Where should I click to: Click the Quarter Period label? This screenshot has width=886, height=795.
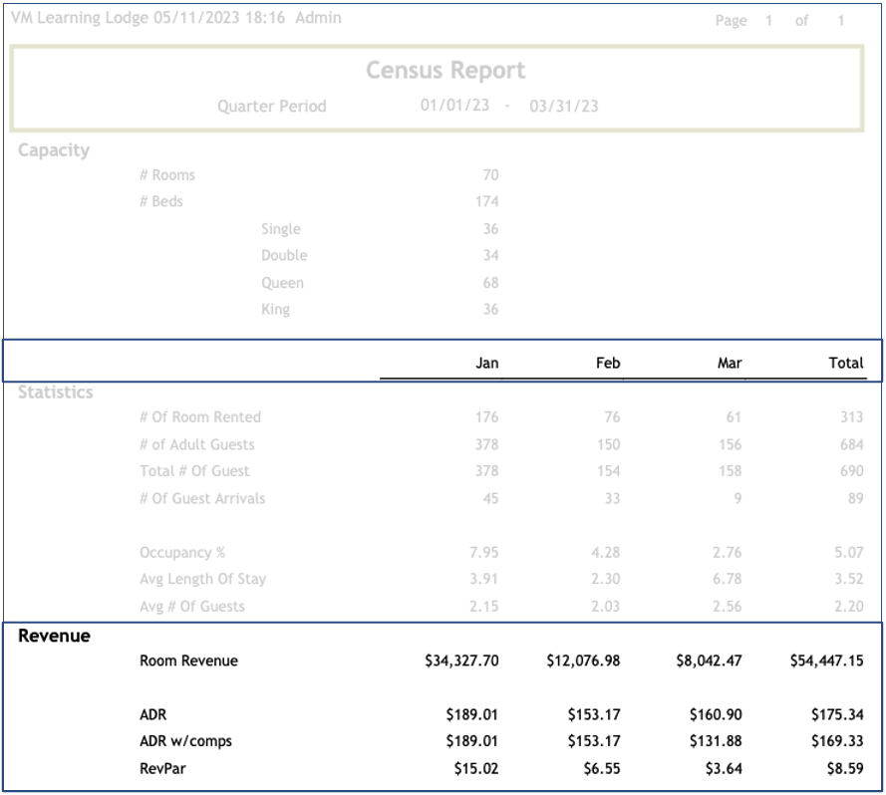point(271,106)
